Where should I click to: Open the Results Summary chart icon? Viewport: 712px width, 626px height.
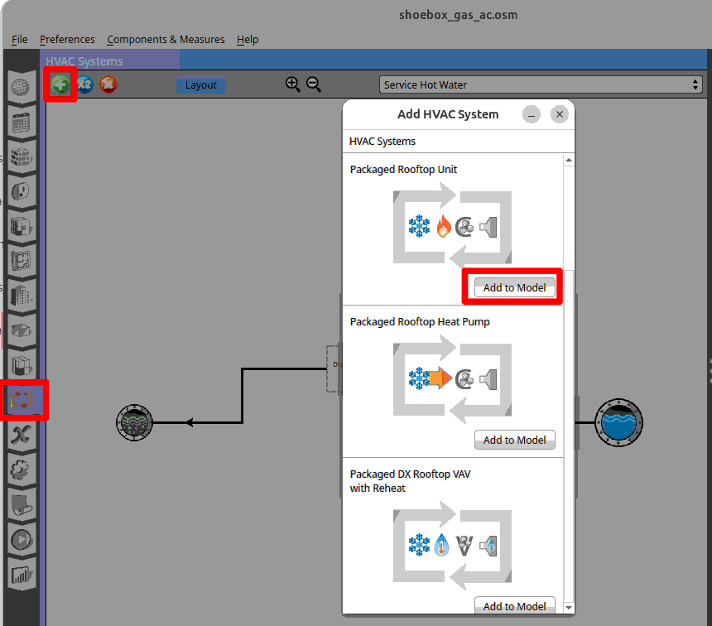coord(22,575)
